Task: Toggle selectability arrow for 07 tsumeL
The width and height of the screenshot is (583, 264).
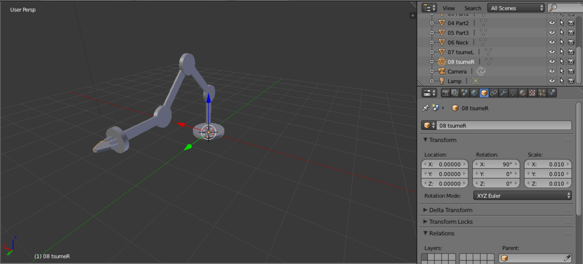Action: [x=562, y=52]
